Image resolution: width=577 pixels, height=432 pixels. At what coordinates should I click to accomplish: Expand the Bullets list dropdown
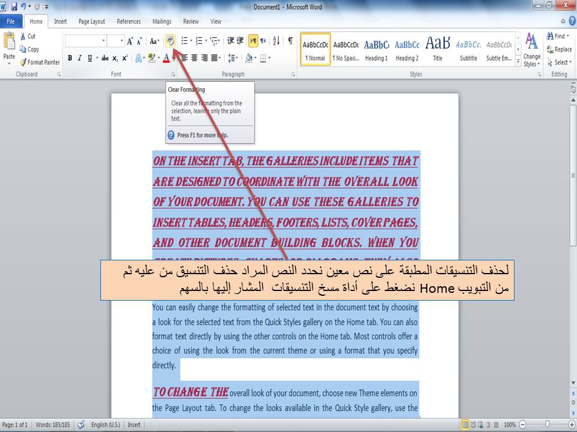(x=191, y=41)
